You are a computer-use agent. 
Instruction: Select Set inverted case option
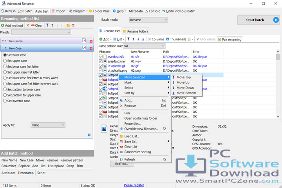(x=5, y=101)
